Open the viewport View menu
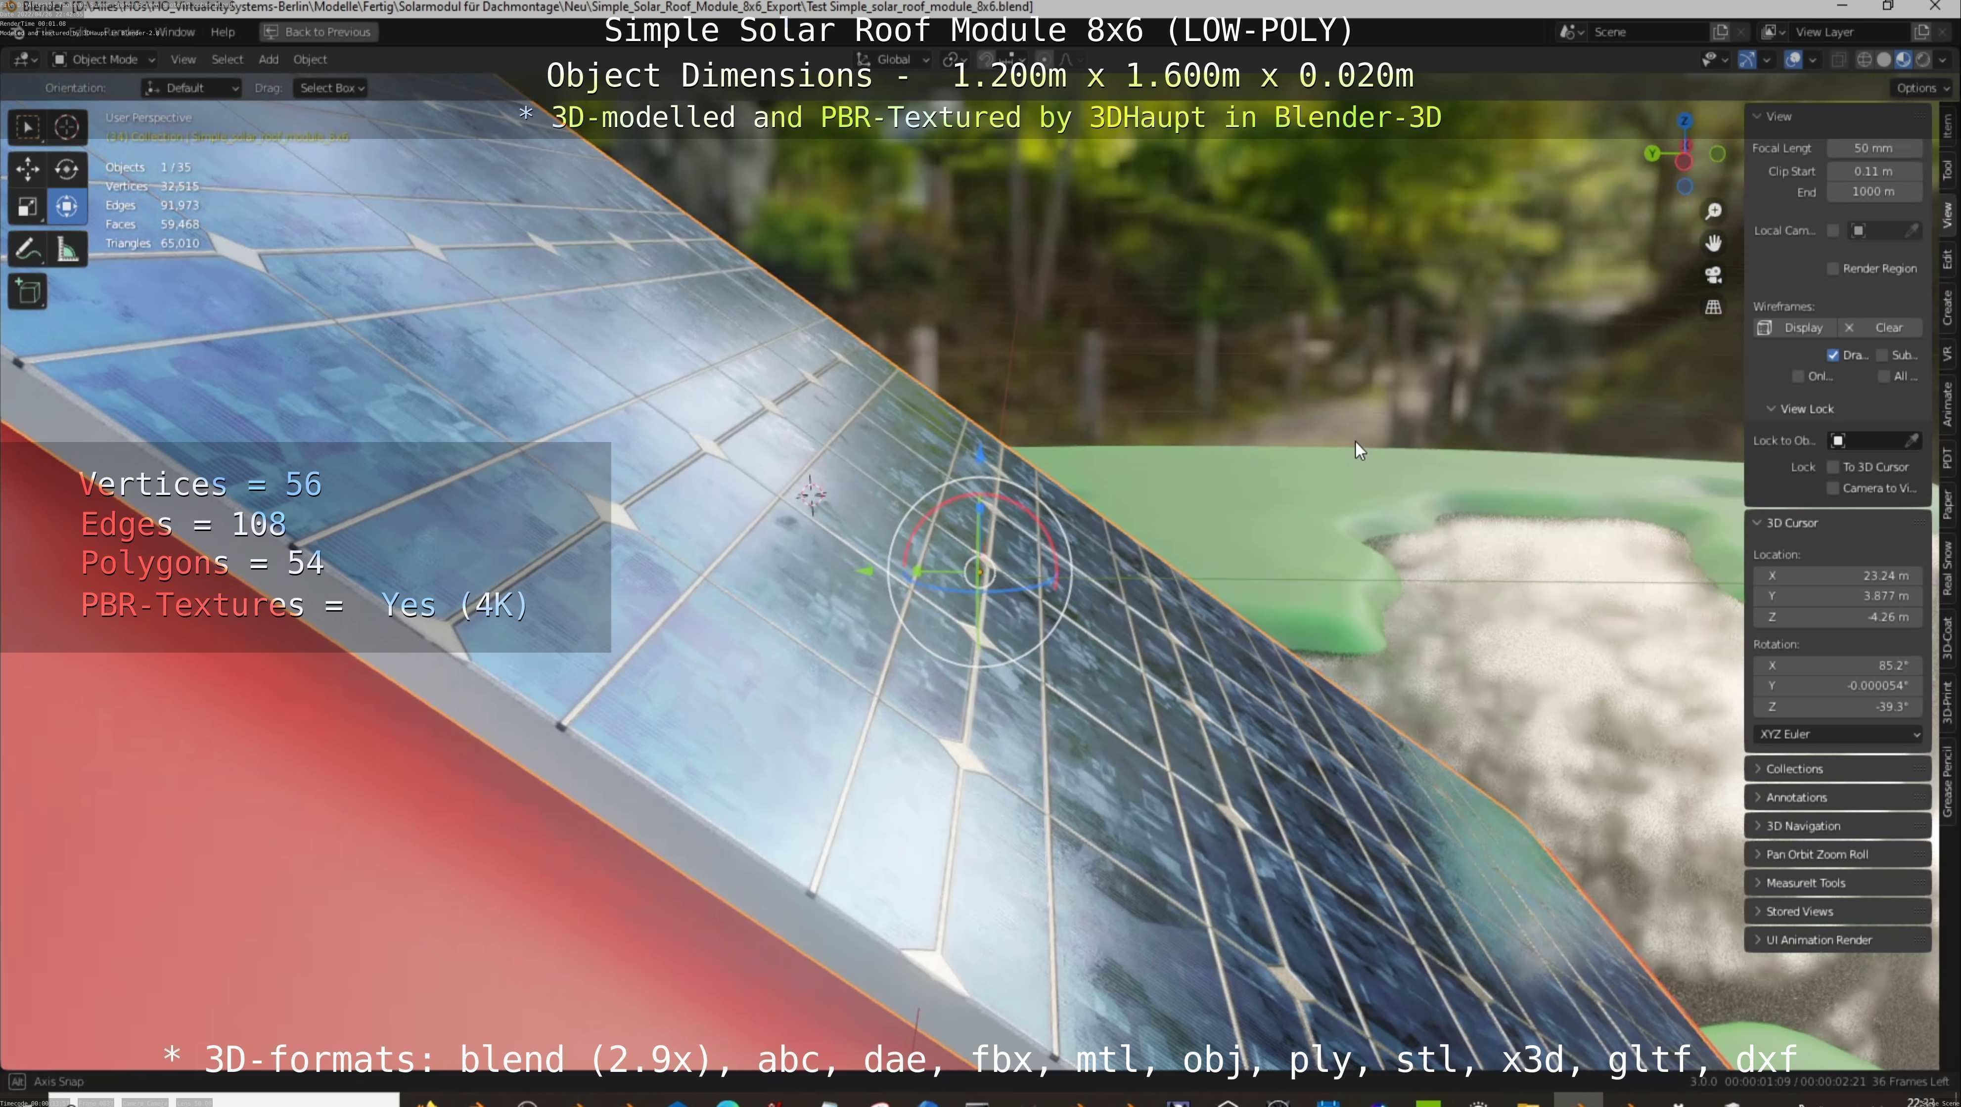Viewport: 1961px width, 1107px height. tap(182, 60)
